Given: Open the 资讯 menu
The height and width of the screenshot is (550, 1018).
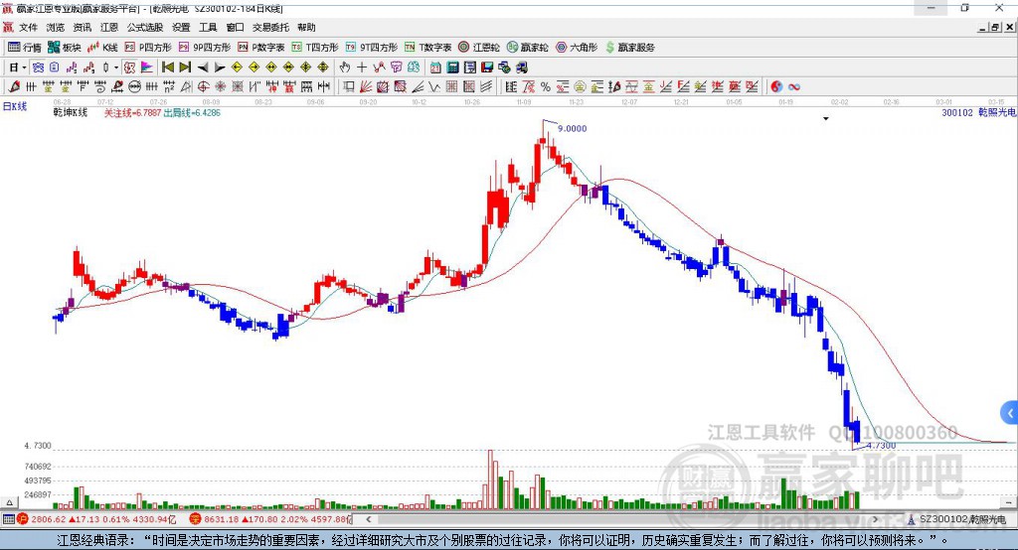Looking at the screenshot, I should (83, 27).
